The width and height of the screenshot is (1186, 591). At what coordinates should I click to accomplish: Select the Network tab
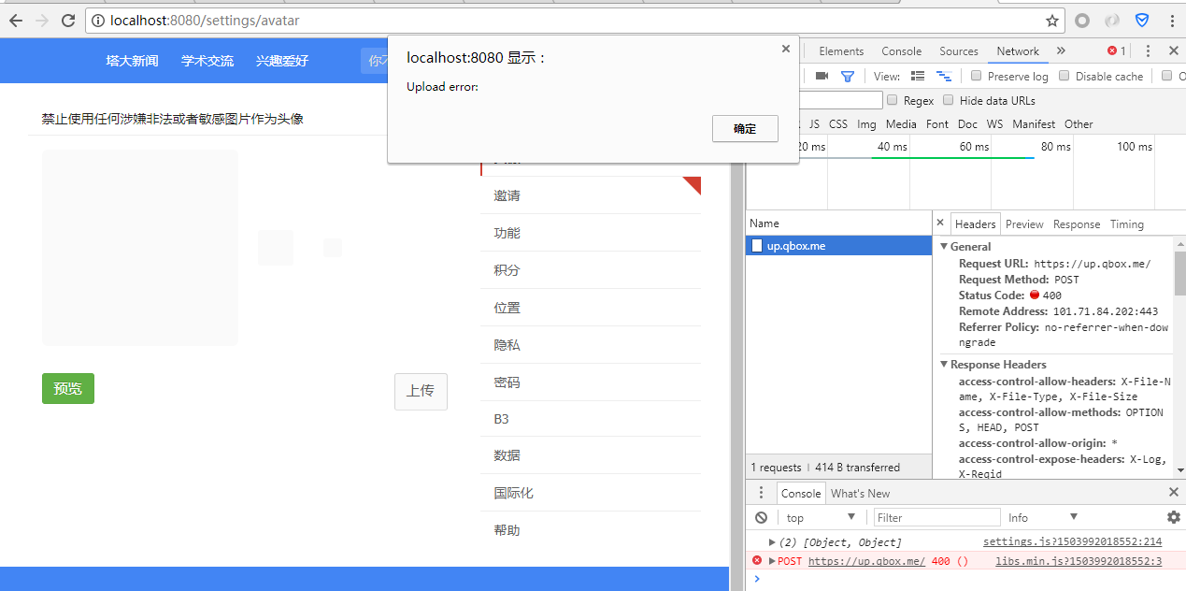[1018, 51]
